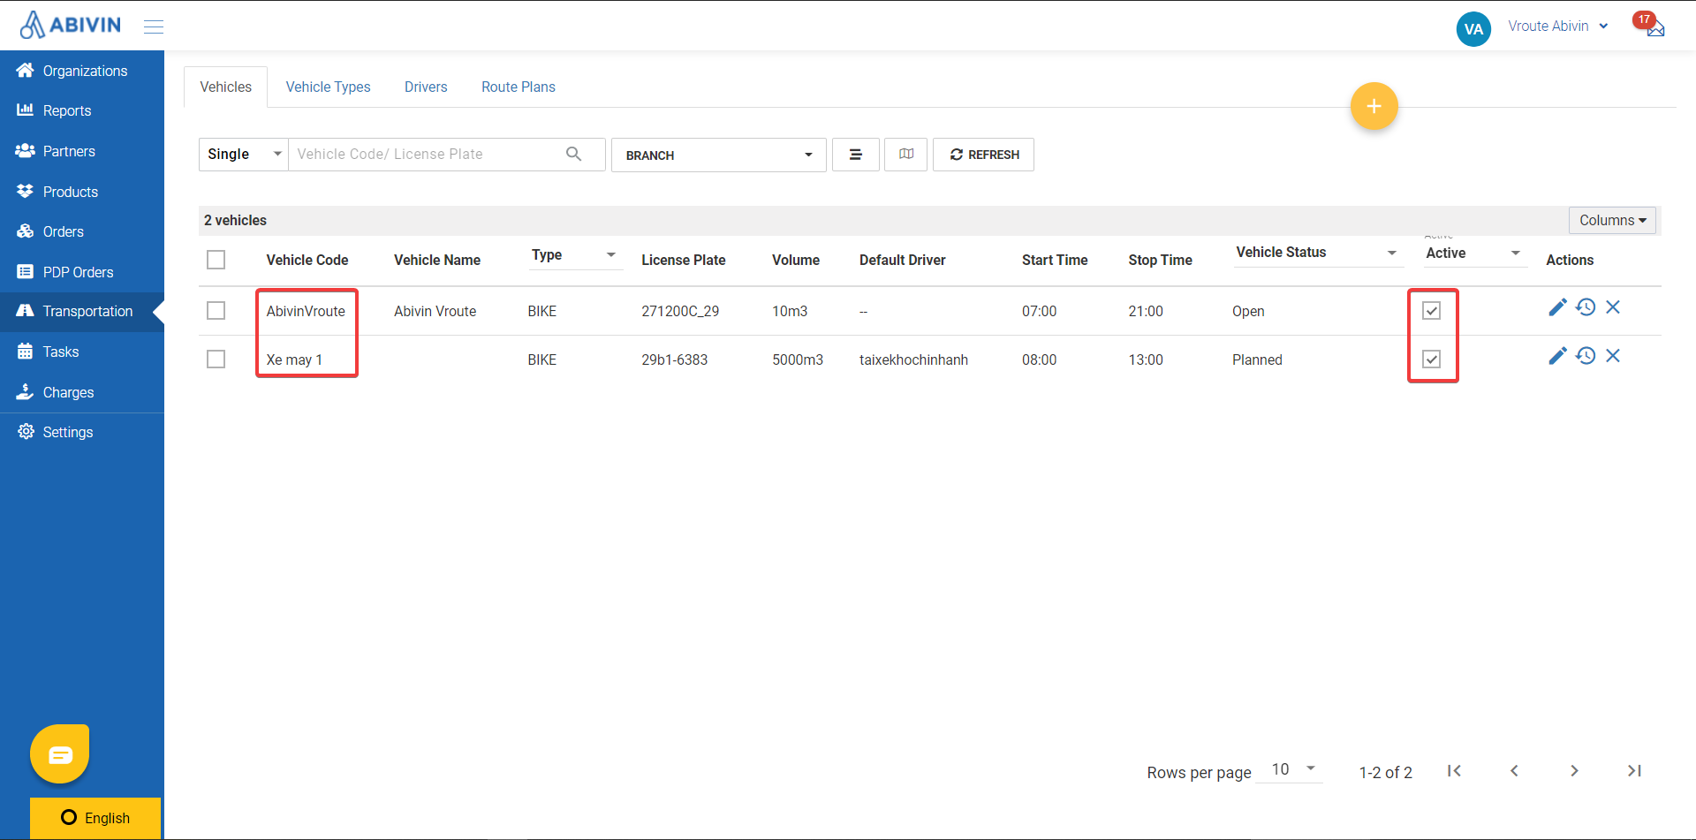Open Products in the sidebar
Viewport: 1696px width, 840px height.
[x=82, y=192]
